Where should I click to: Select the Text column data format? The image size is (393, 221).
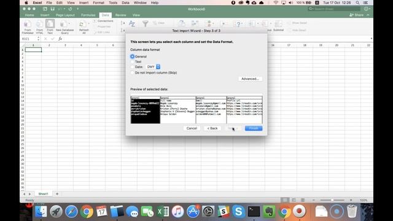pyautogui.click(x=132, y=61)
